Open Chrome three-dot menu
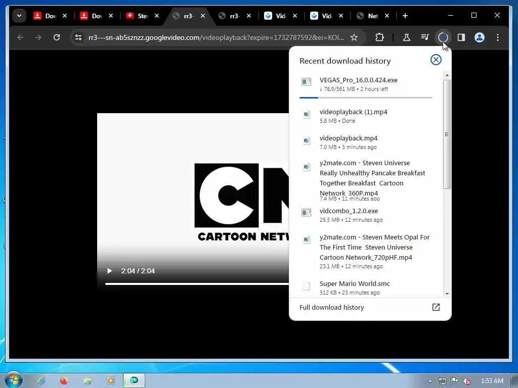 coord(498,37)
